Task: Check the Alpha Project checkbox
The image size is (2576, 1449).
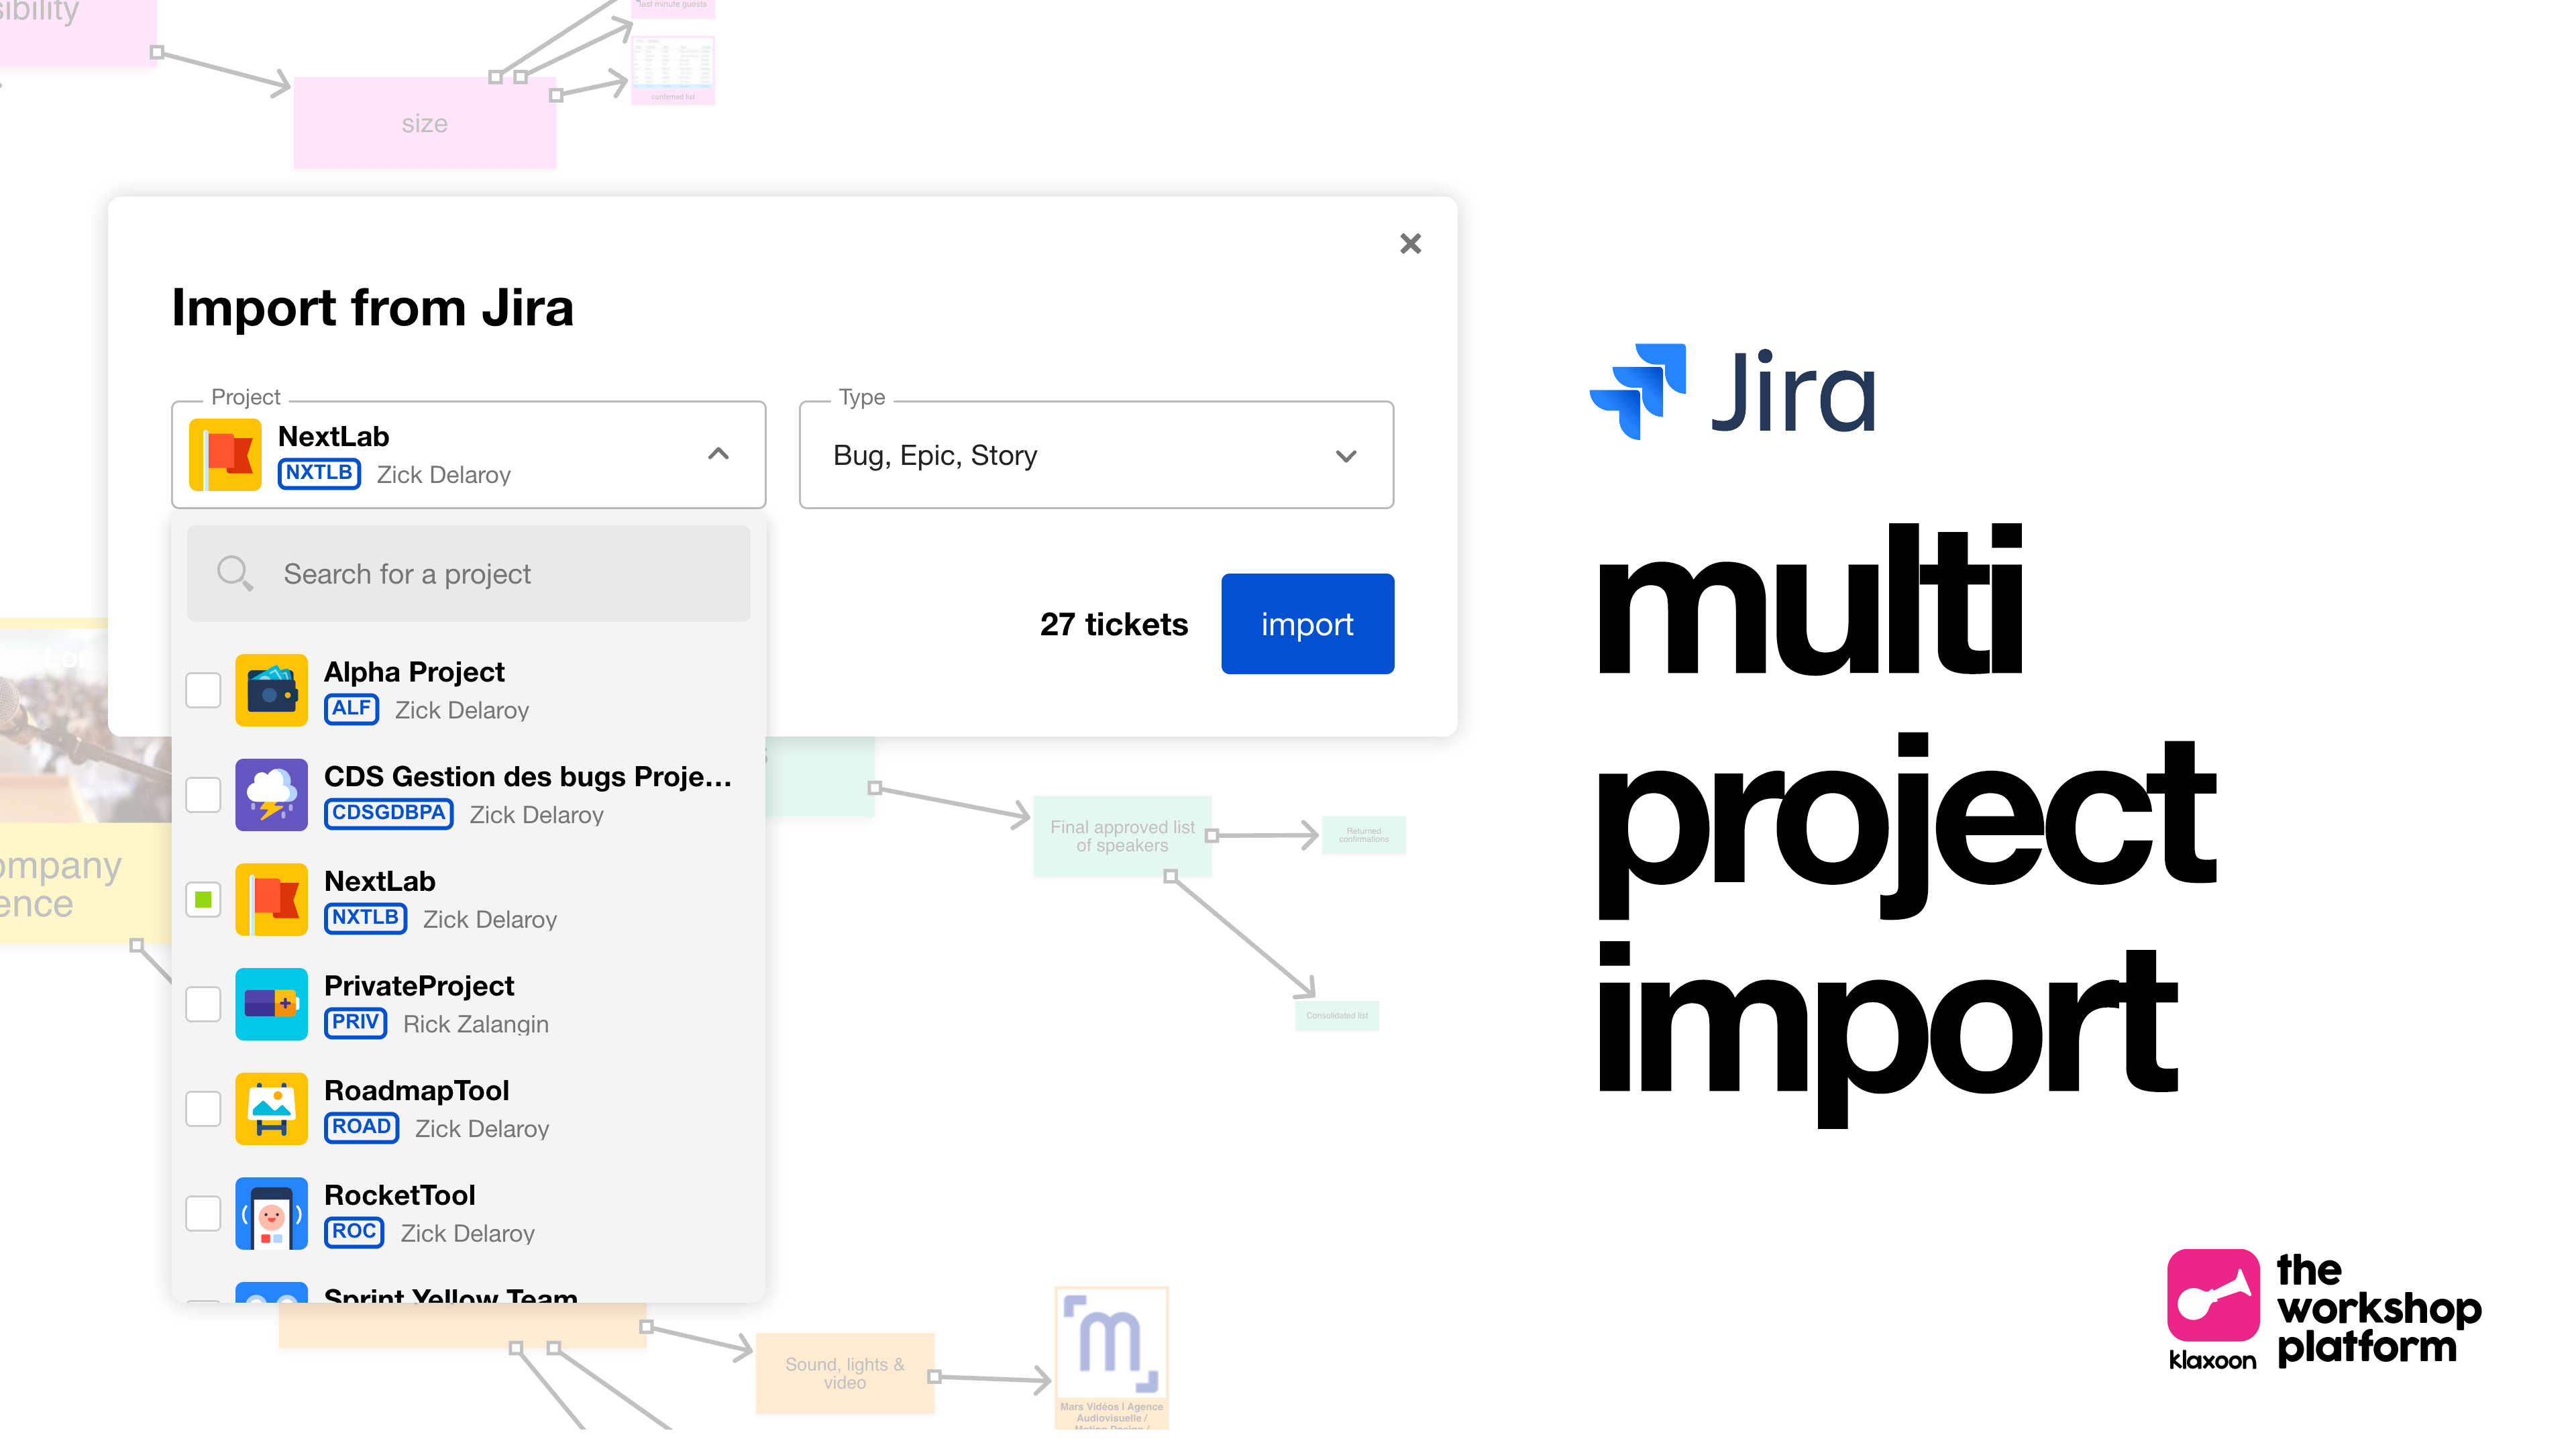Action: point(203,690)
